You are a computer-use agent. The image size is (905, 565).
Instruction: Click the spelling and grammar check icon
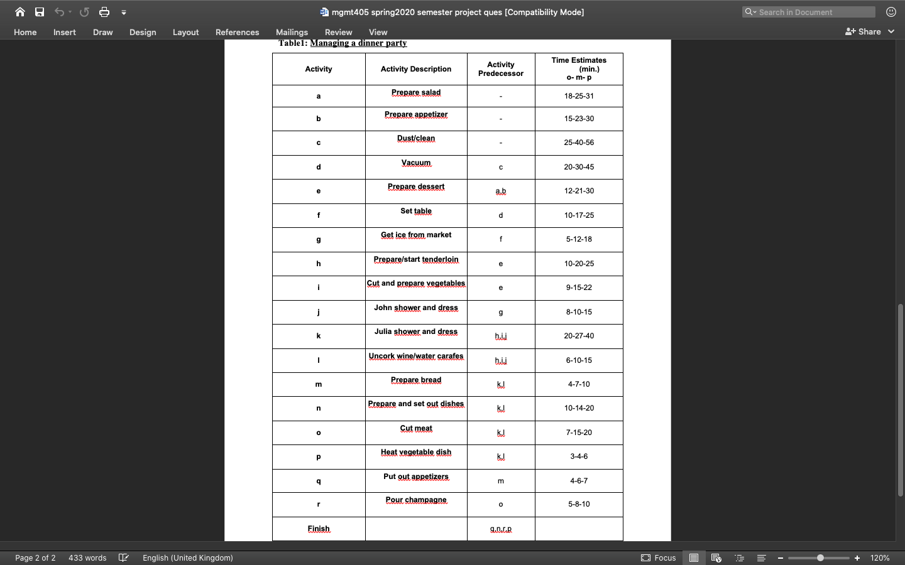[124, 557]
